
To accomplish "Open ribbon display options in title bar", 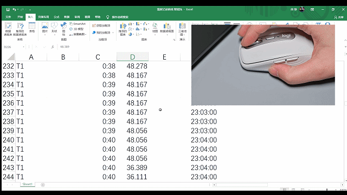I will pyautogui.click(x=312, y=10).
